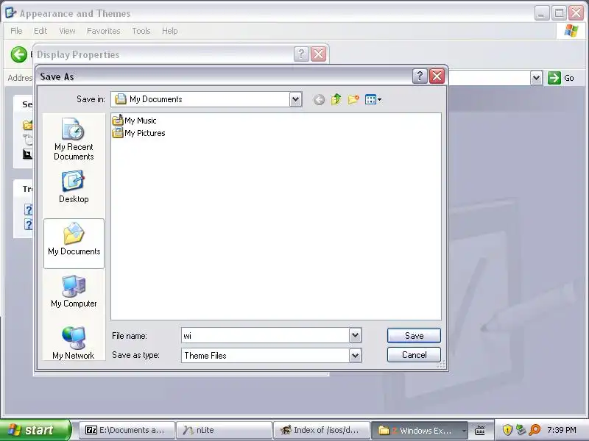Switch to 7-Zip E:\Documents taskbar window

pos(127,430)
